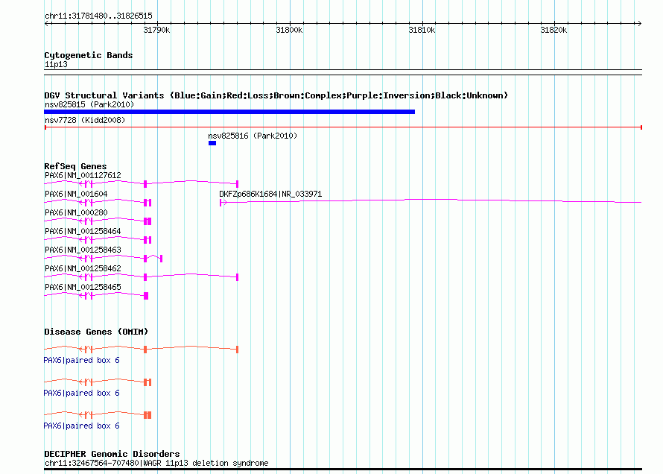
Task: Click the DECIPHER Genomic Disorders track title
Action: [x=112, y=454]
